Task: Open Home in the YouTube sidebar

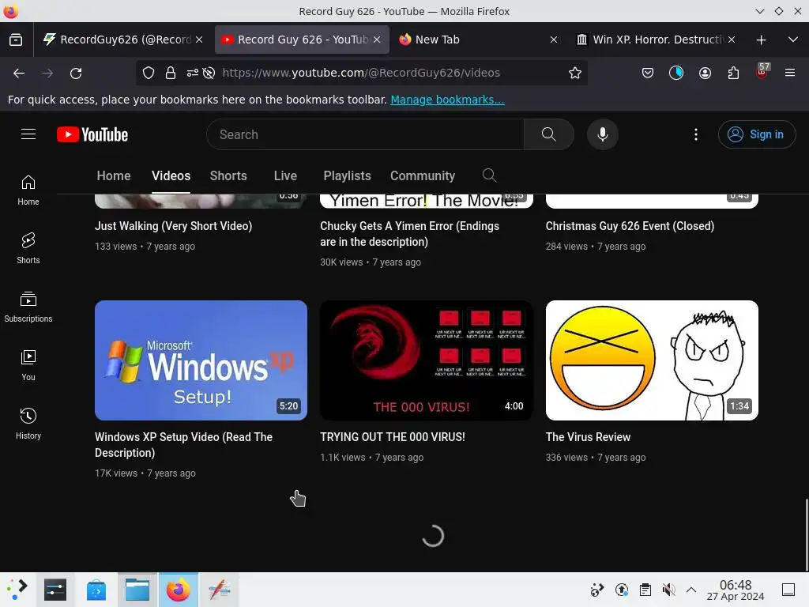Action: tap(28, 190)
